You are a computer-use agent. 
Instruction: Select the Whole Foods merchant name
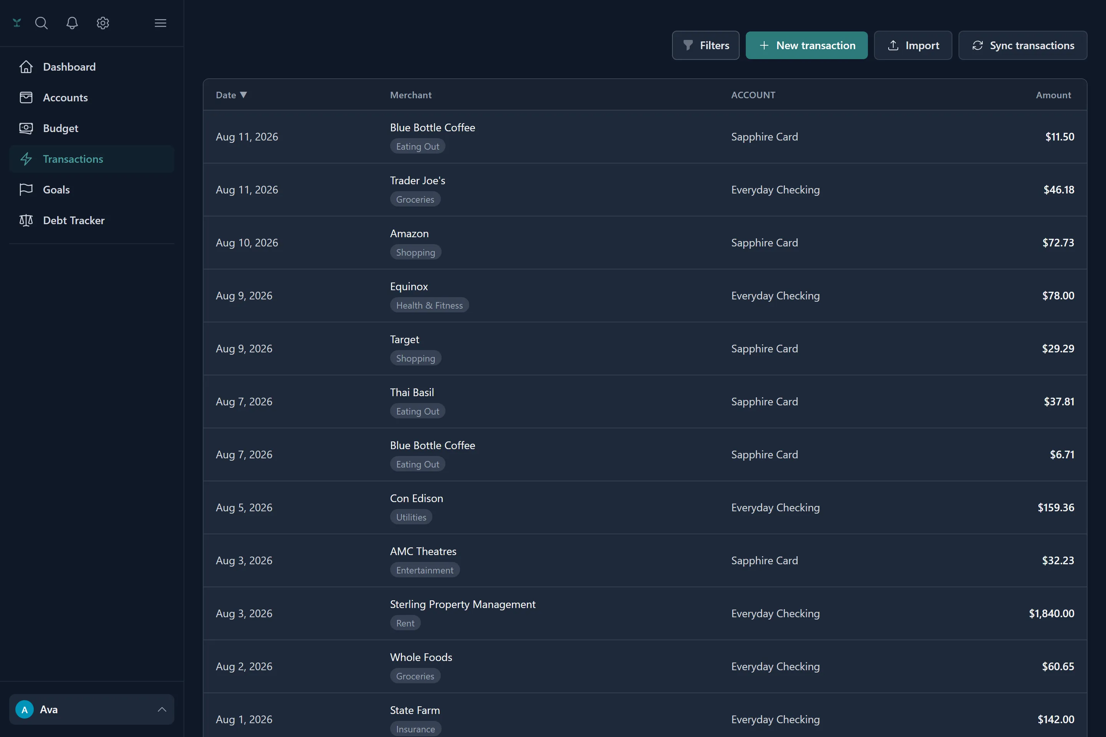[421, 658]
